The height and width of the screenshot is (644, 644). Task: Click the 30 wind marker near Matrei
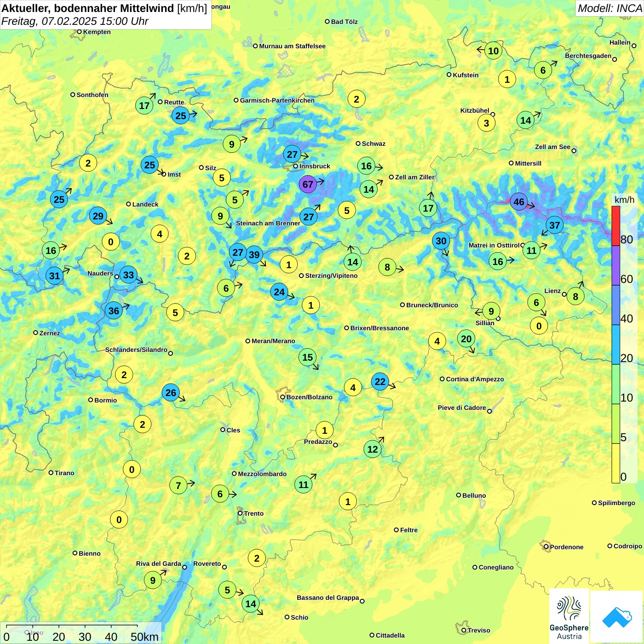click(x=441, y=241)
